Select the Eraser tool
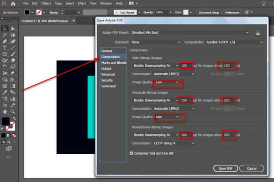This screenshot has height=182, width=274. (13, 61)
